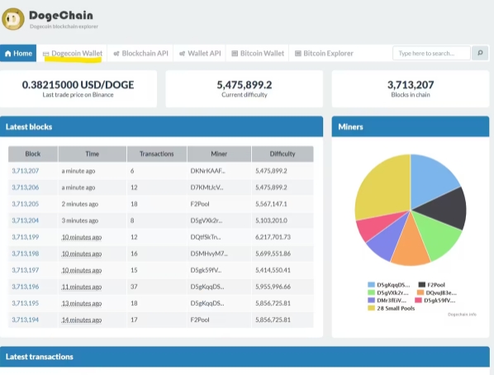
Task: Click the DogeChain site title
Action: tap(61, 16)
